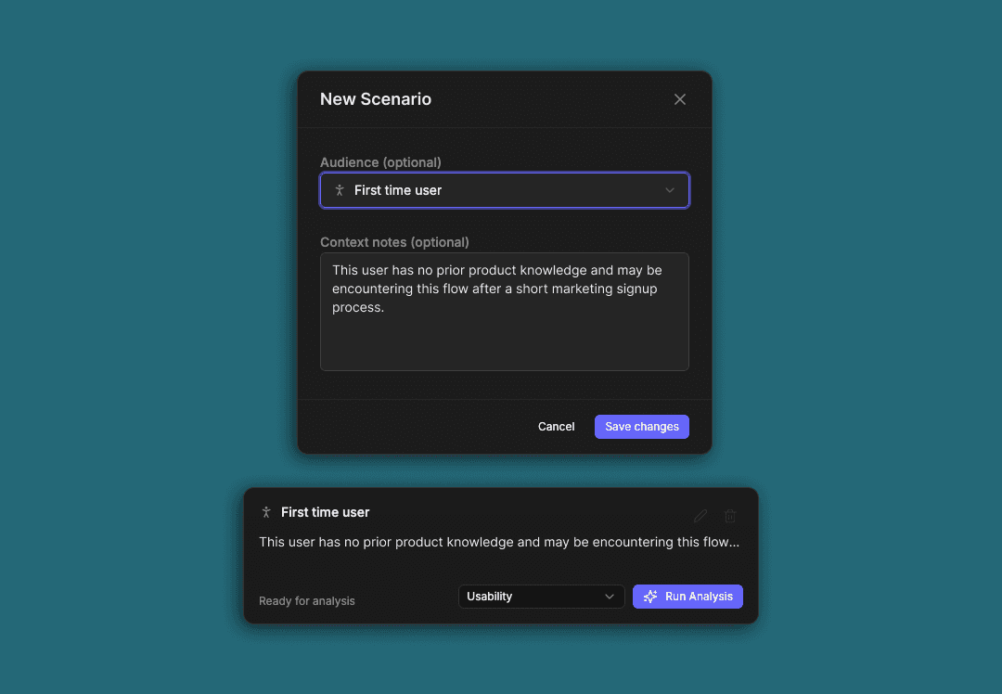
Task: Click the sparkle icon in Run Analysis
Action: click(x=649, y=597)
